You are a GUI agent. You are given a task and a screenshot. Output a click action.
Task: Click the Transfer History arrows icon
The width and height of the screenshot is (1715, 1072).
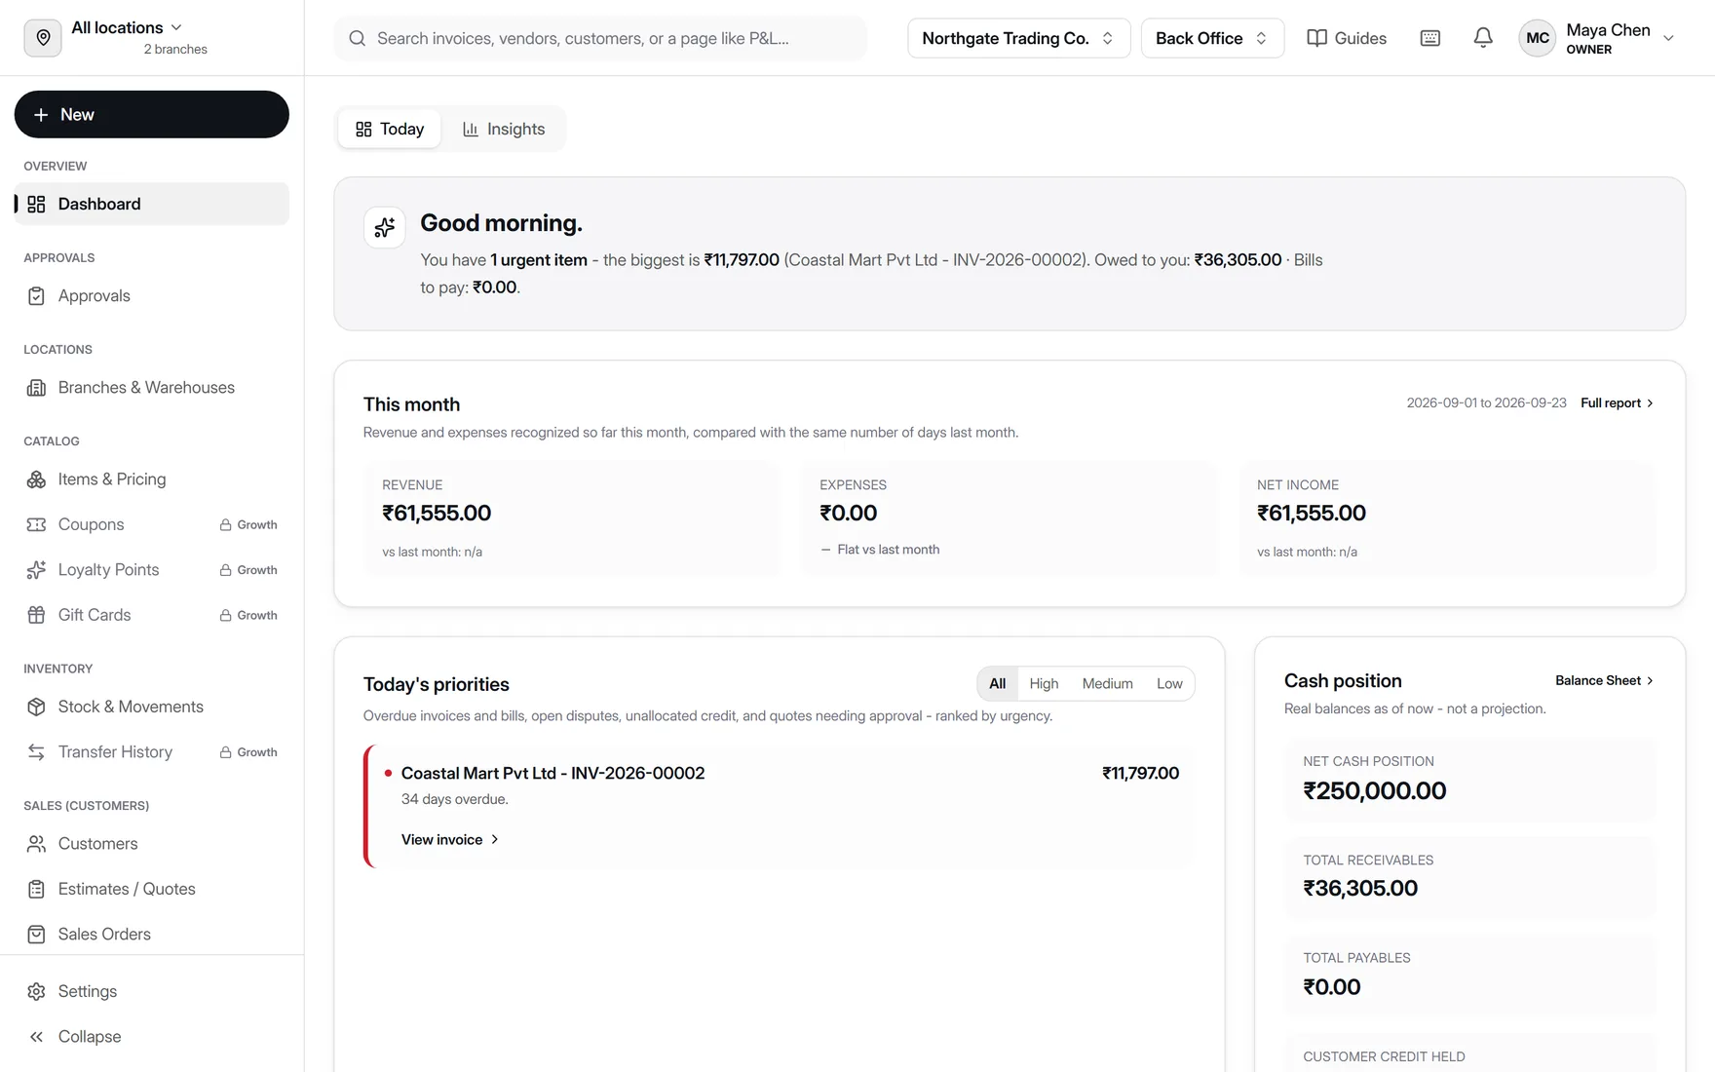tap(36, 752)
